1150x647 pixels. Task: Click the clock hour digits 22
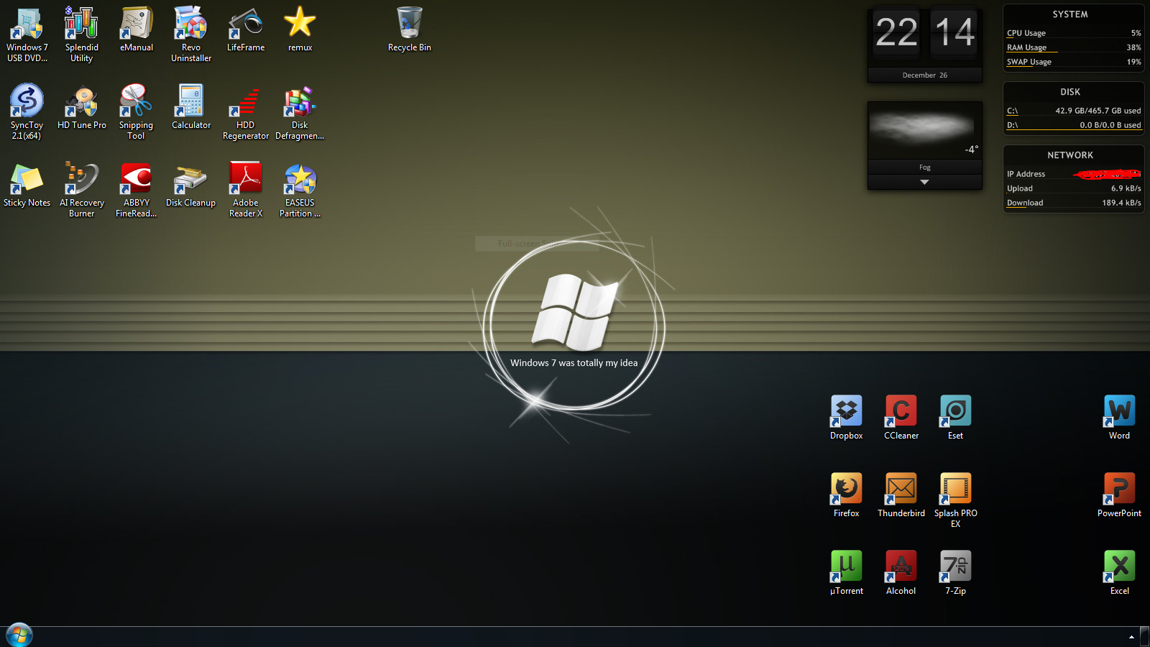[896, 32]
